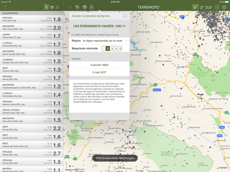Image resolution: width=230 pixels, height=172 pixels.
Task: Select the Italy globe filter in the list header
Action: tap(47, 7)
